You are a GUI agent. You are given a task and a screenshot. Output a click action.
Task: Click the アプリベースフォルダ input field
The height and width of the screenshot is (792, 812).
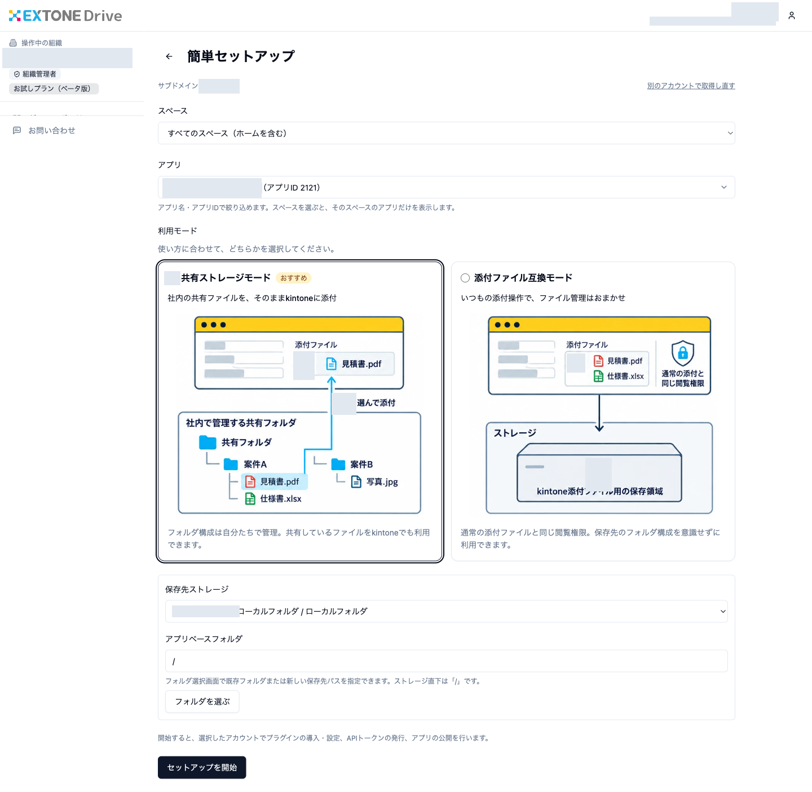tap(446, 661)
